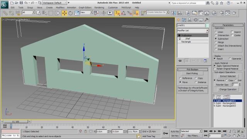This screenshot has height=139, width=247.
Task: Click Configure Modifier Sets icon
Action: 205,61
